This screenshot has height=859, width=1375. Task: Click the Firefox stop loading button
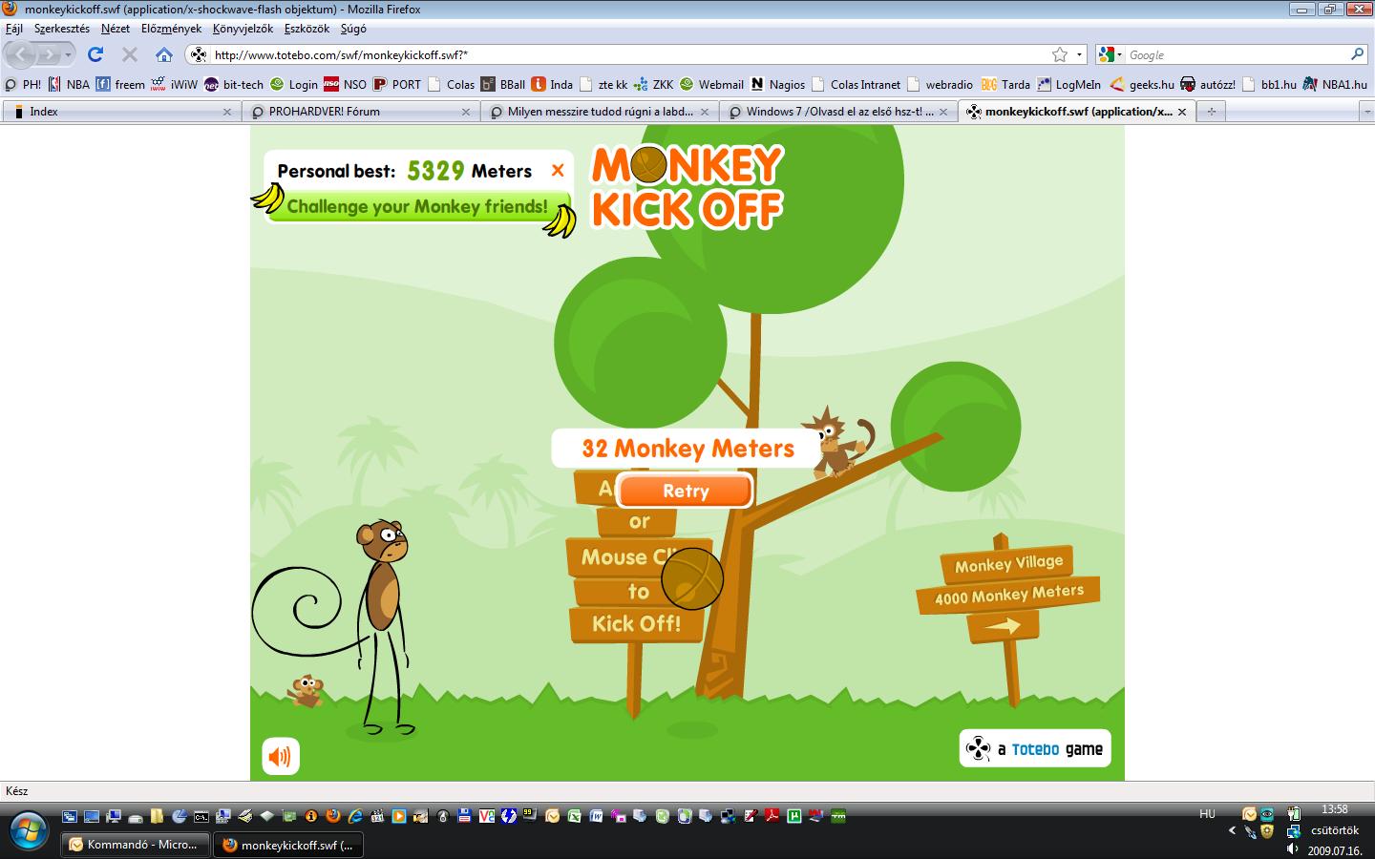(x=130, y=54)
